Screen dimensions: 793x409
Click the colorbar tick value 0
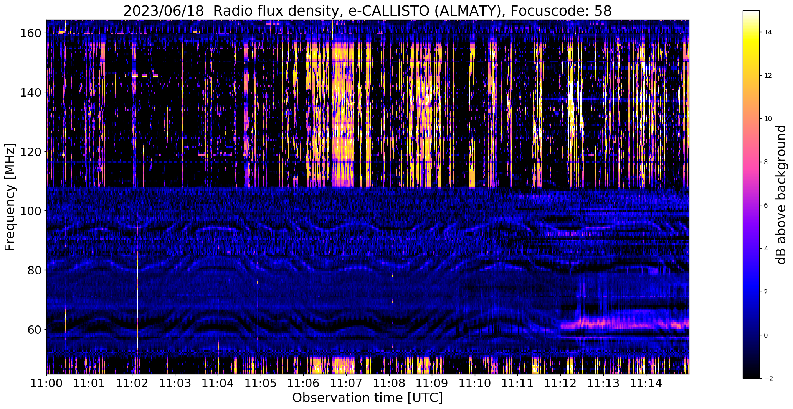click(x=766, y=335)
